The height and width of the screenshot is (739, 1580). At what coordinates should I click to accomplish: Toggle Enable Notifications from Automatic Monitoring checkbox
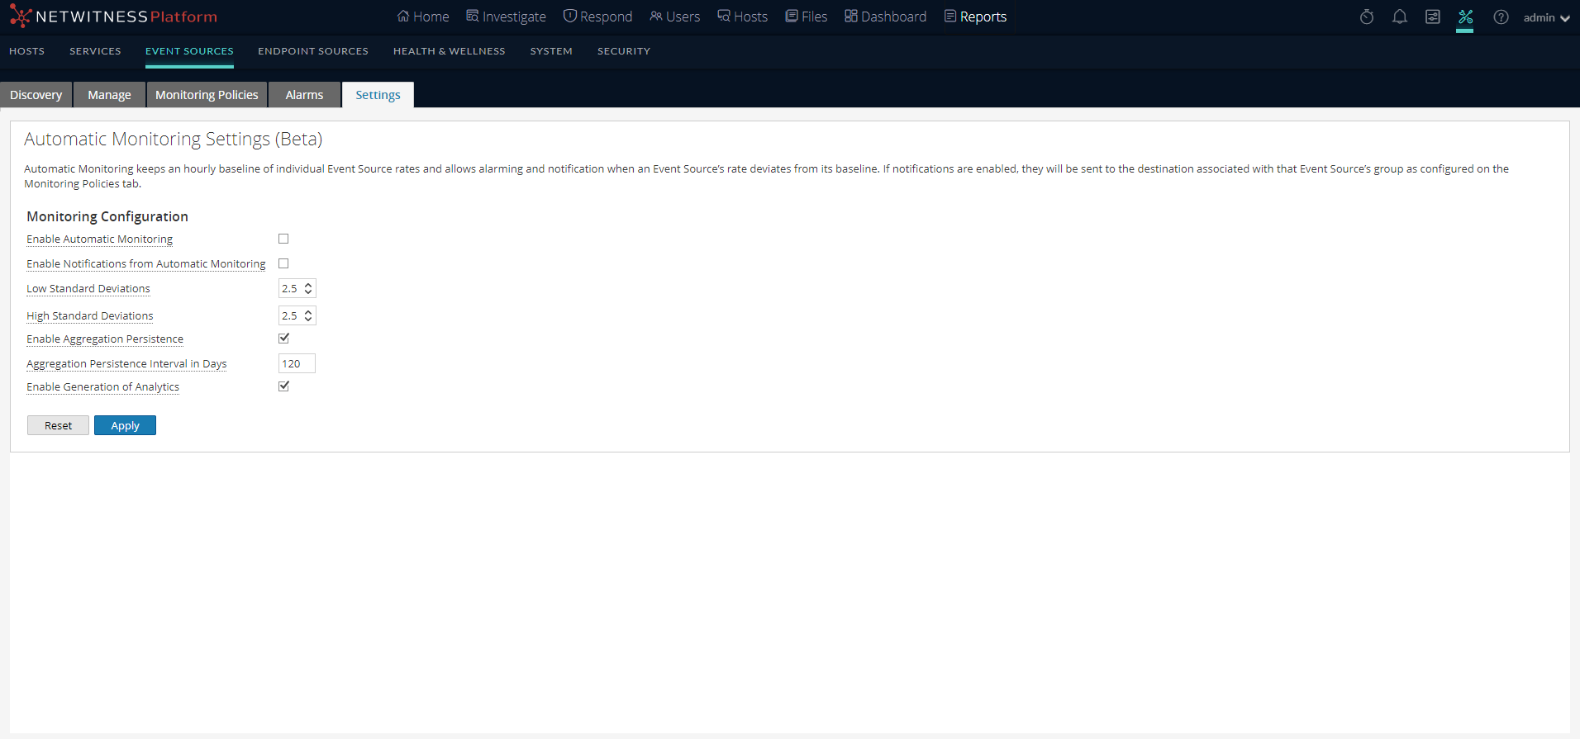tap(283, 263)
